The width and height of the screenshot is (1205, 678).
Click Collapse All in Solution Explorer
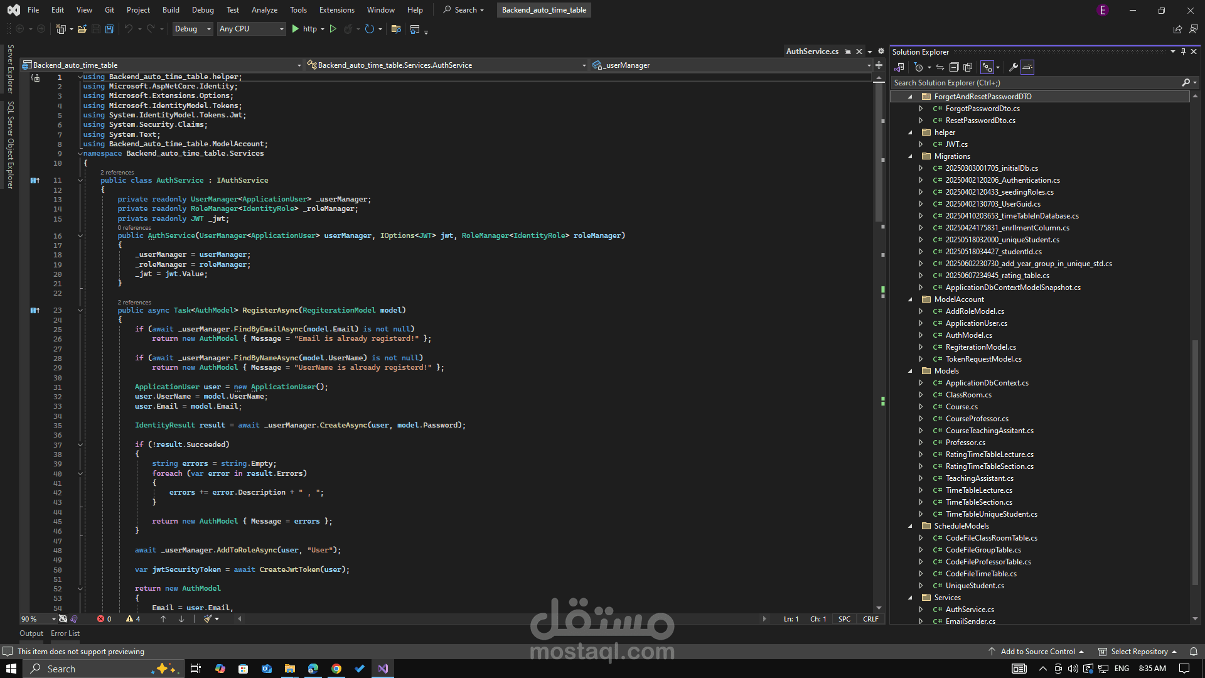pyautogui.click(x=954, y=67)
